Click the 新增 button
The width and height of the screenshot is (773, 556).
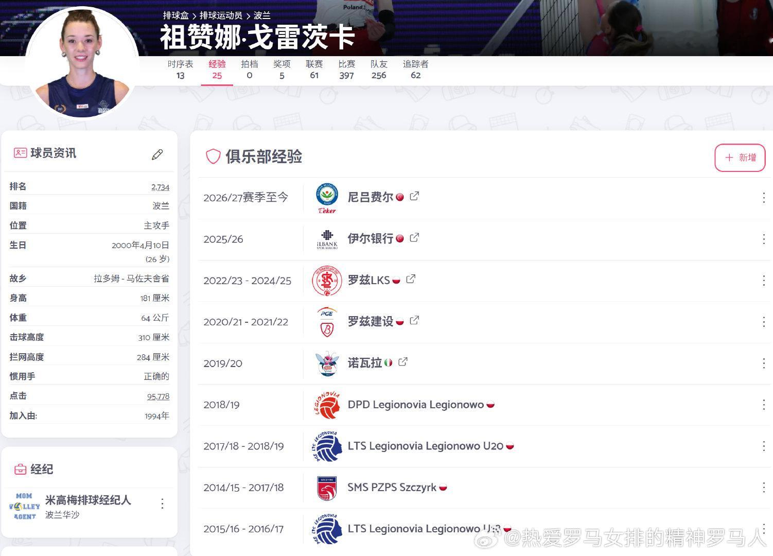740,158
